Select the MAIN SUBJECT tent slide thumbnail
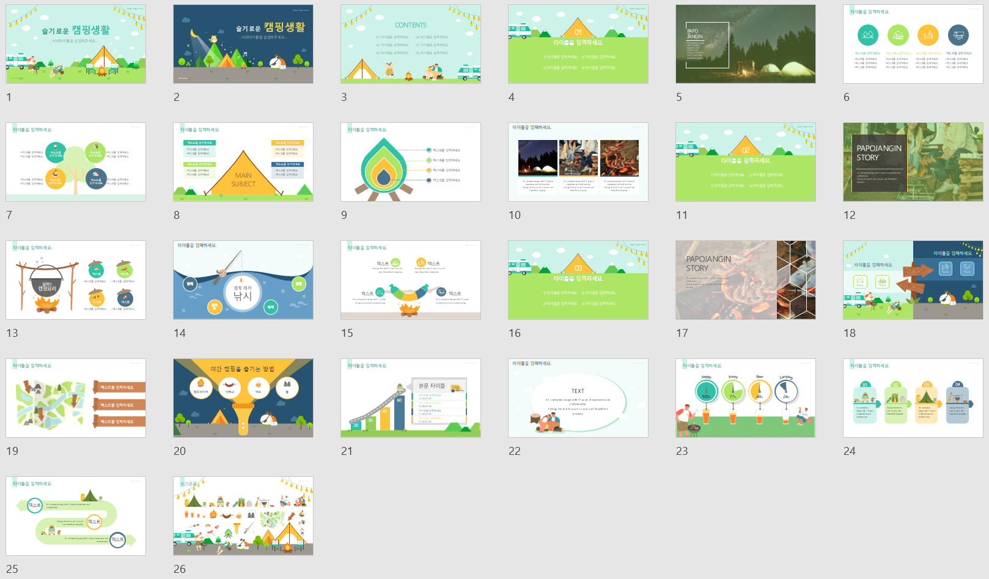The image size is (989, 579). (243, 162)
